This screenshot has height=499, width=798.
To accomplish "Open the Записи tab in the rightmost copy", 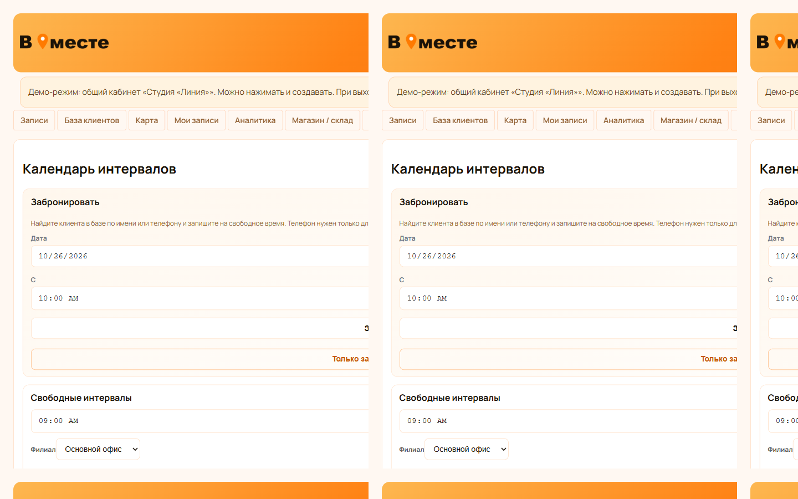I will point(771,120).
